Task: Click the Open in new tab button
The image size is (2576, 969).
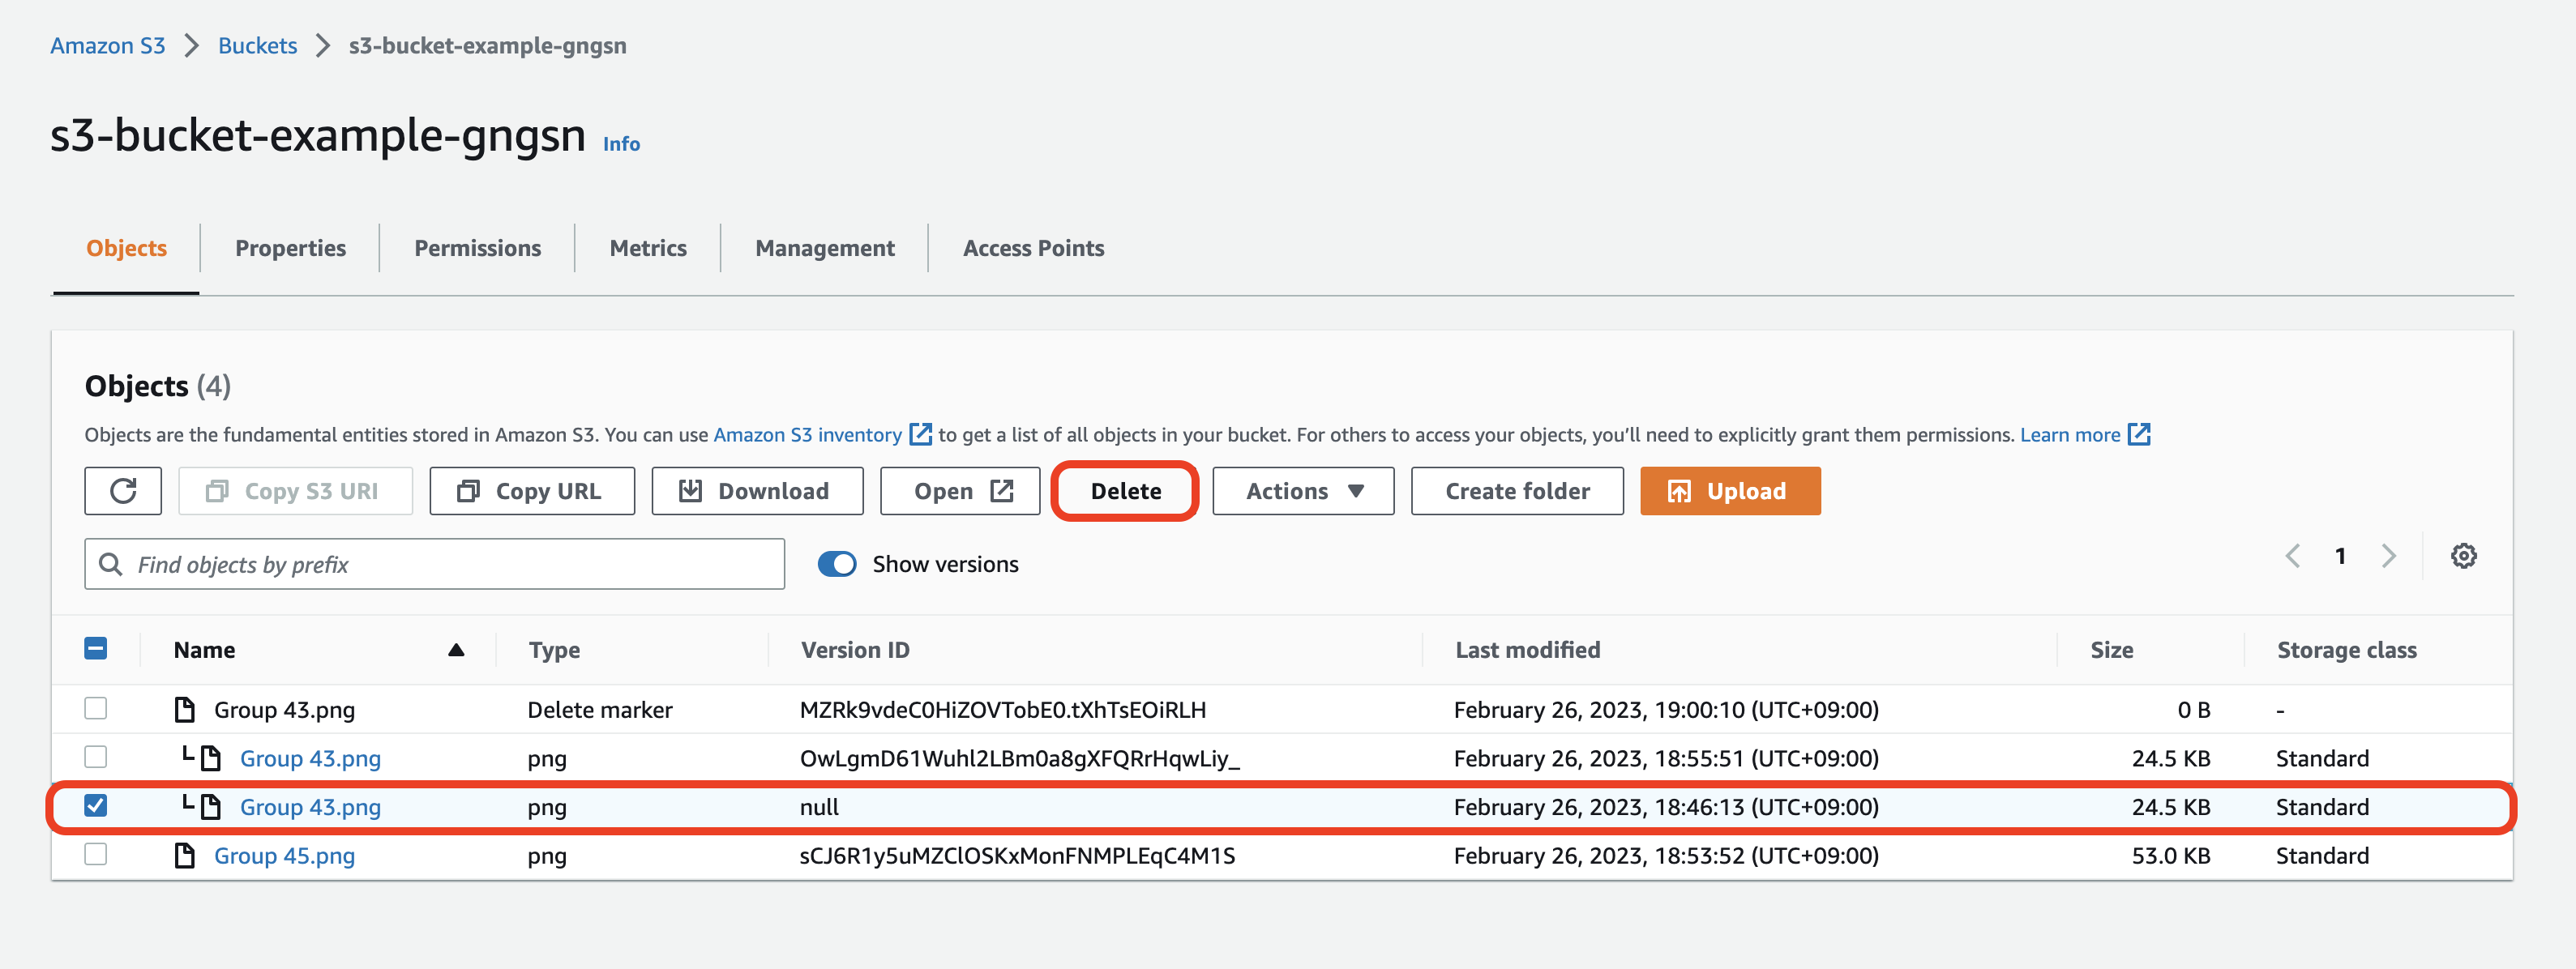Action: (960, 491)
